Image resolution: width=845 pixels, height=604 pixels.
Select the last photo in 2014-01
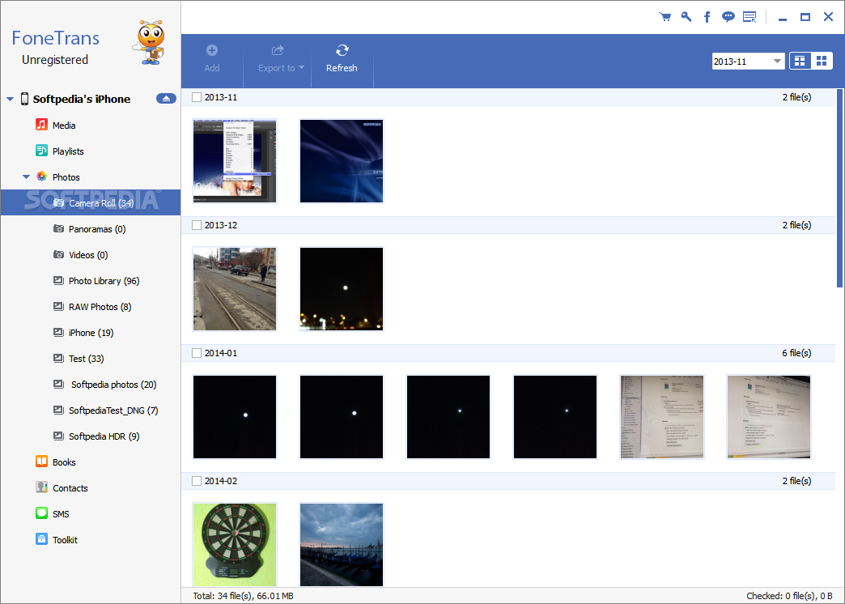tap(768, 416)
